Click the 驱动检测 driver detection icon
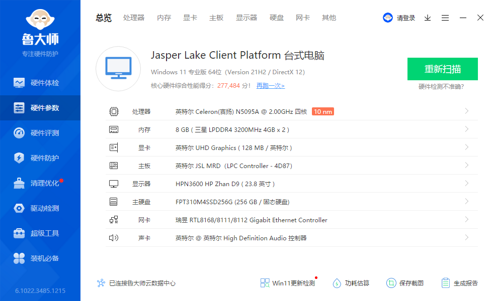The width and height of the screenshot is (493, 301). tap(19, 208)
